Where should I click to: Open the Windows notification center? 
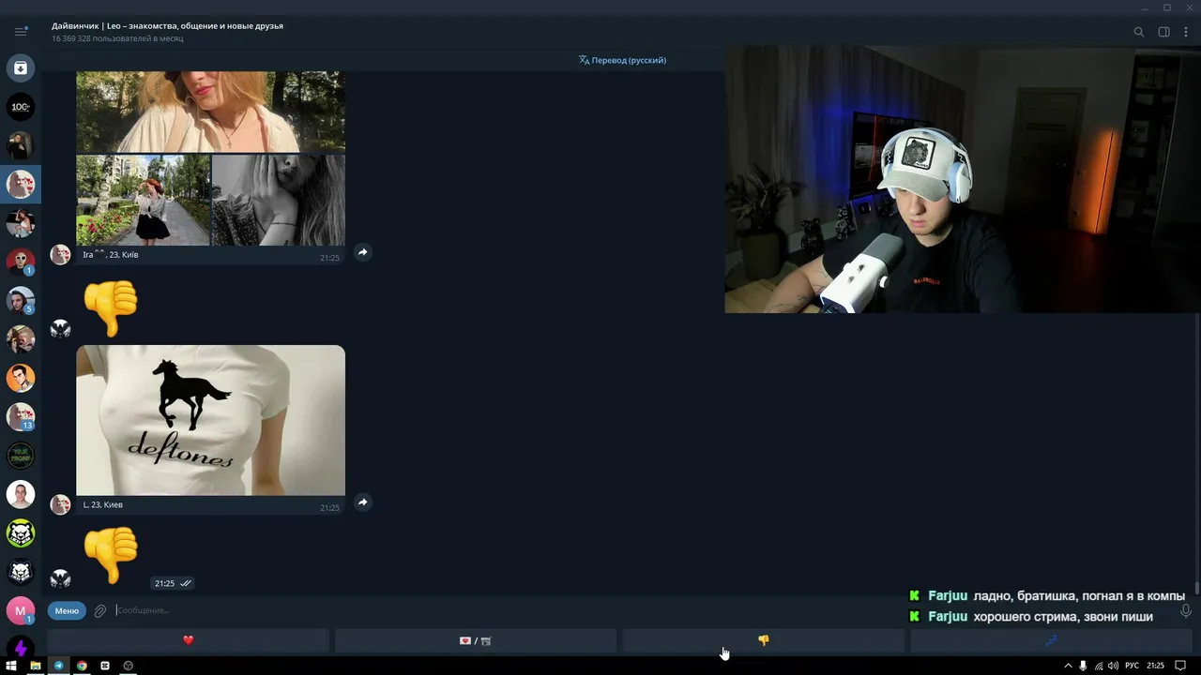coord(1180,666)
